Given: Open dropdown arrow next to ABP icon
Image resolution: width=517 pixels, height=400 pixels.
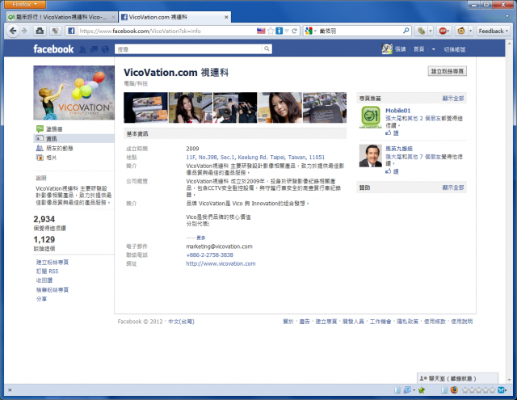Looking at the screenshot, I should [x=449, y=31].
